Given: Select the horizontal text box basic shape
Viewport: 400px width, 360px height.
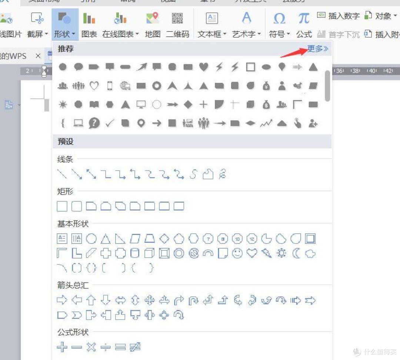Looking at the screenshot, I should pyautogui.click(x=62, y=239).
